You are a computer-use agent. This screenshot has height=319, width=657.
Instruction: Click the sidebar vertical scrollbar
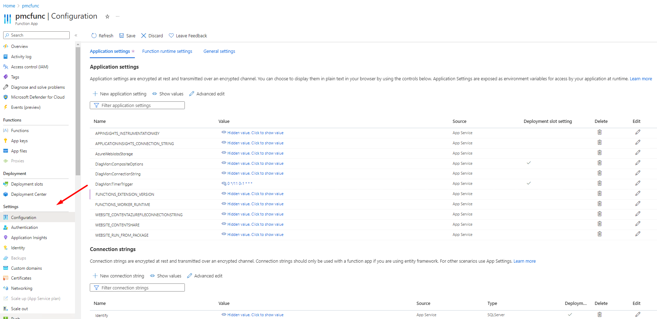click(78, 111)
